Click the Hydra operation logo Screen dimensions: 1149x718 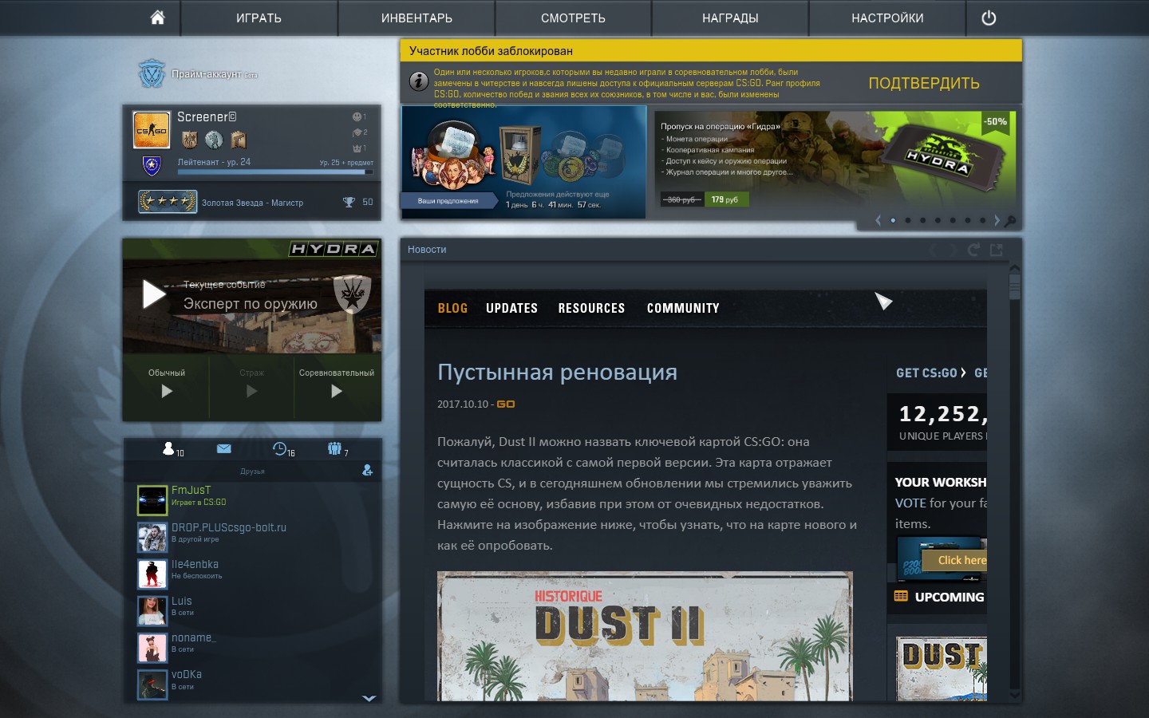pos(333,249)
